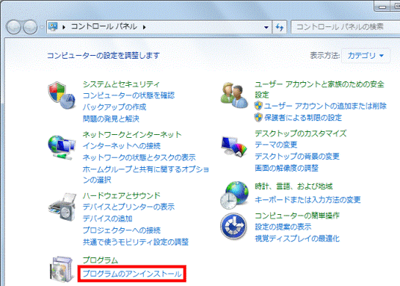
Task: Open プロジェクターへの接続 link
Action: [121, 230]
